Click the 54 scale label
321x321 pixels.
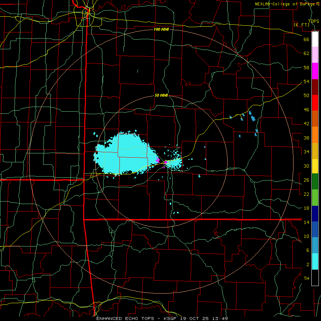(x=306, y=81)
